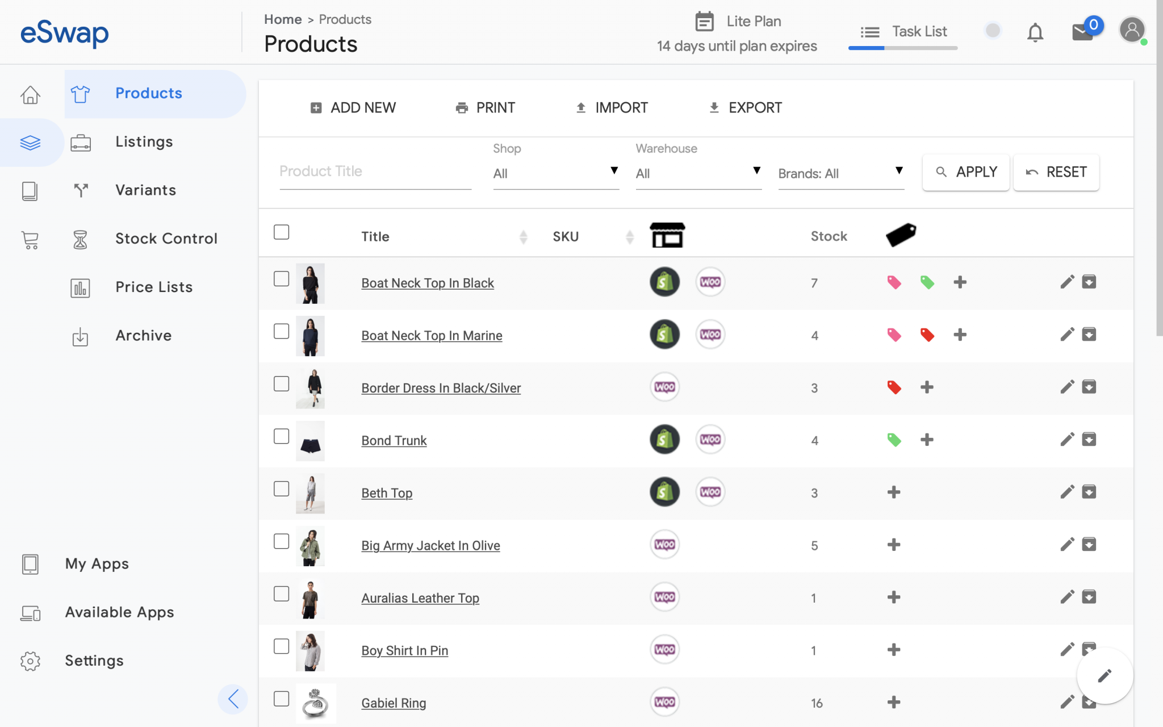Open the Brands: All dropdown
1163x727 pixels.
click(x=840, y=173)
